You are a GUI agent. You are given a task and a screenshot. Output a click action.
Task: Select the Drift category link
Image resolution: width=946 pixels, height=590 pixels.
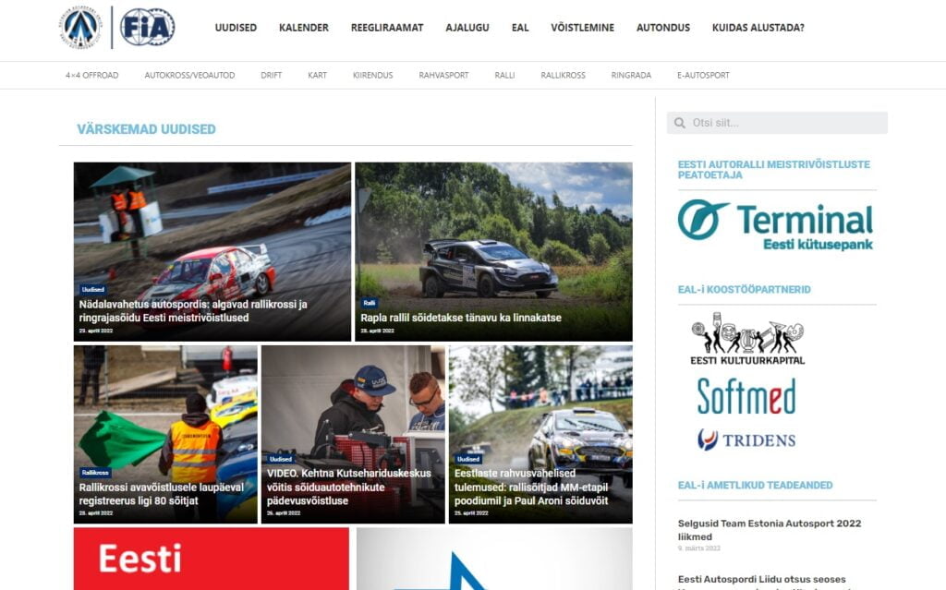271,76
